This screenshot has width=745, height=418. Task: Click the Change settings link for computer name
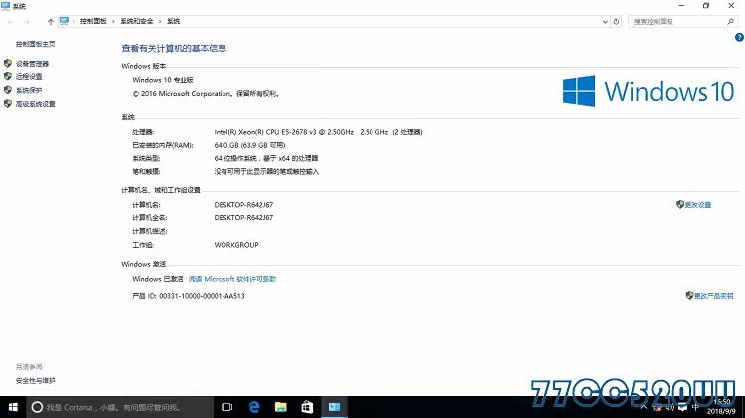[x=697, y=205]
